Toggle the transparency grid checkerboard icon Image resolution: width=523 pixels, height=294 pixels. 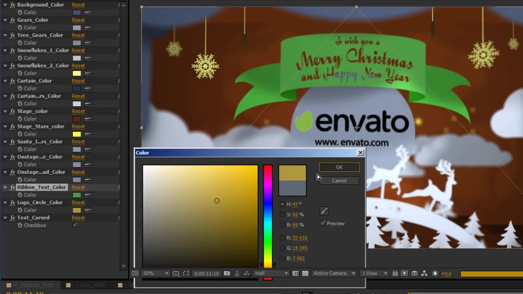click(x=305, y=273)
